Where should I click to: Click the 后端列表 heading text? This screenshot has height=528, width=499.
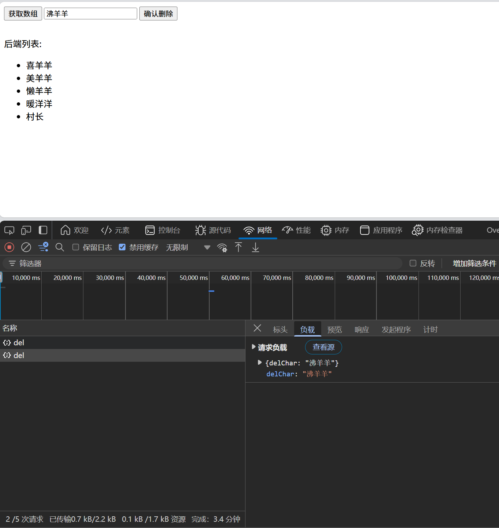(23, 44)
